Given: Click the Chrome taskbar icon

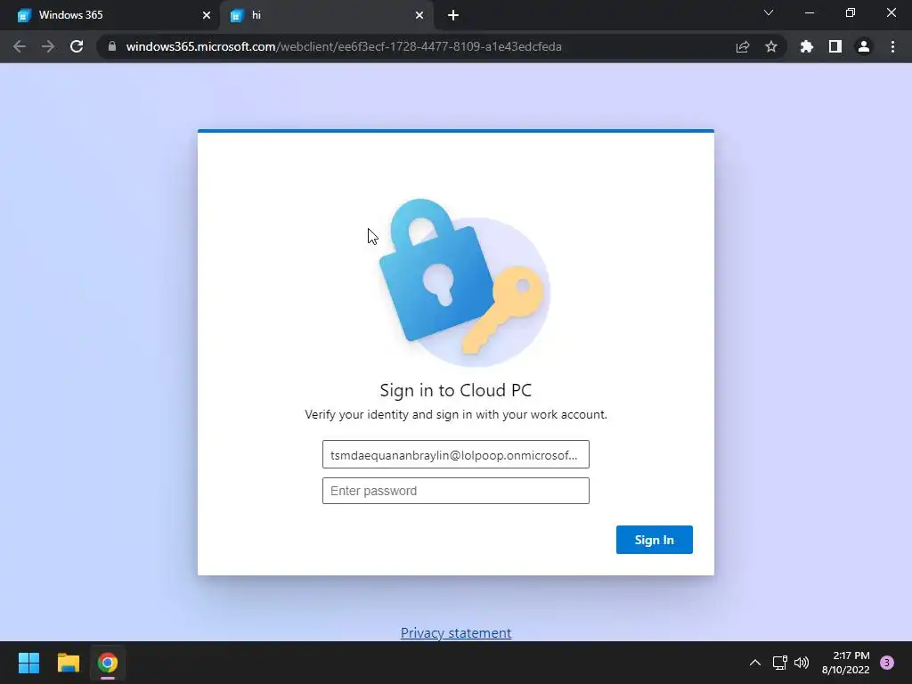Looking at the screenshot, I should pos(108,663).
